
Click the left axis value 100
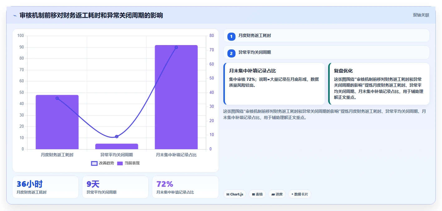(x=21, y=36)
